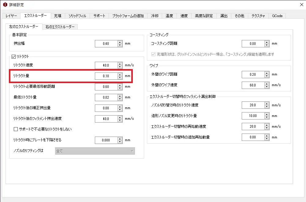Viewport: 306px width, 202px height.
Task: Decrease リトラクト速度 using the down arrow
Action: [x=120, y=67]
